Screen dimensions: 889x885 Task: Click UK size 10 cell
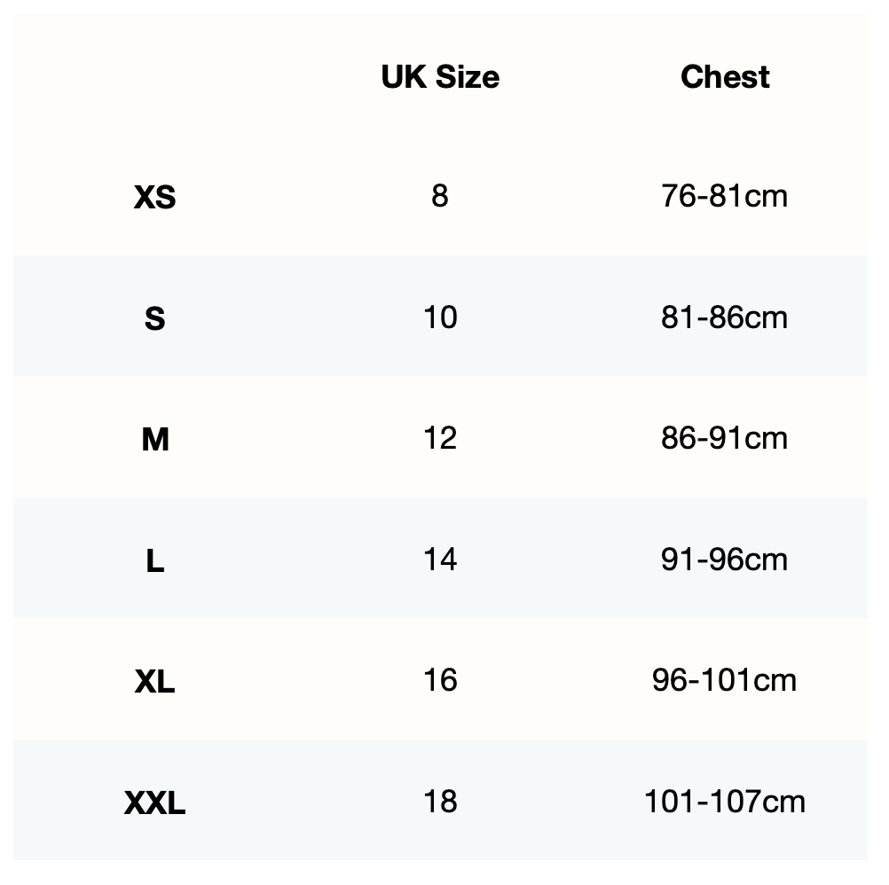440,317
